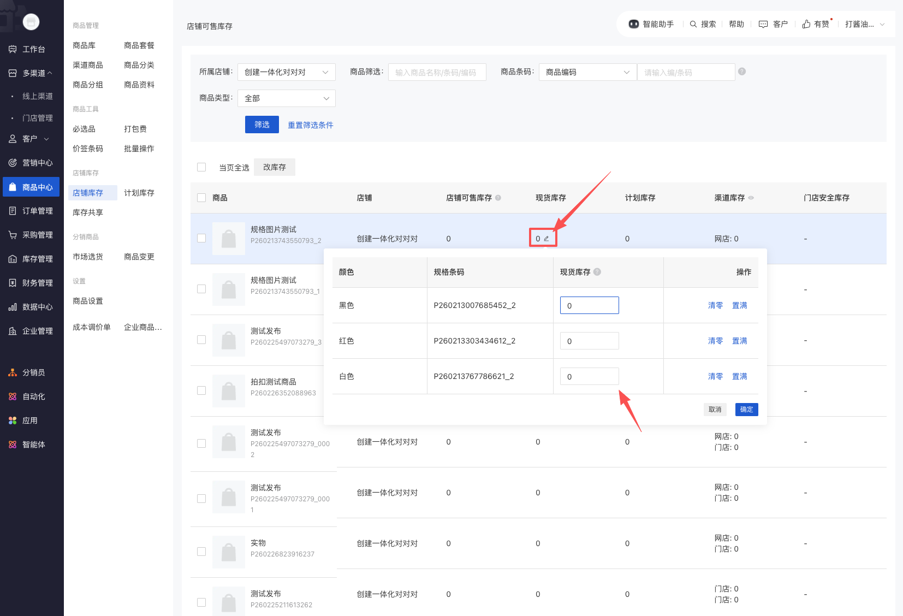Click the 数据中心 chart icon

[13, 307]
